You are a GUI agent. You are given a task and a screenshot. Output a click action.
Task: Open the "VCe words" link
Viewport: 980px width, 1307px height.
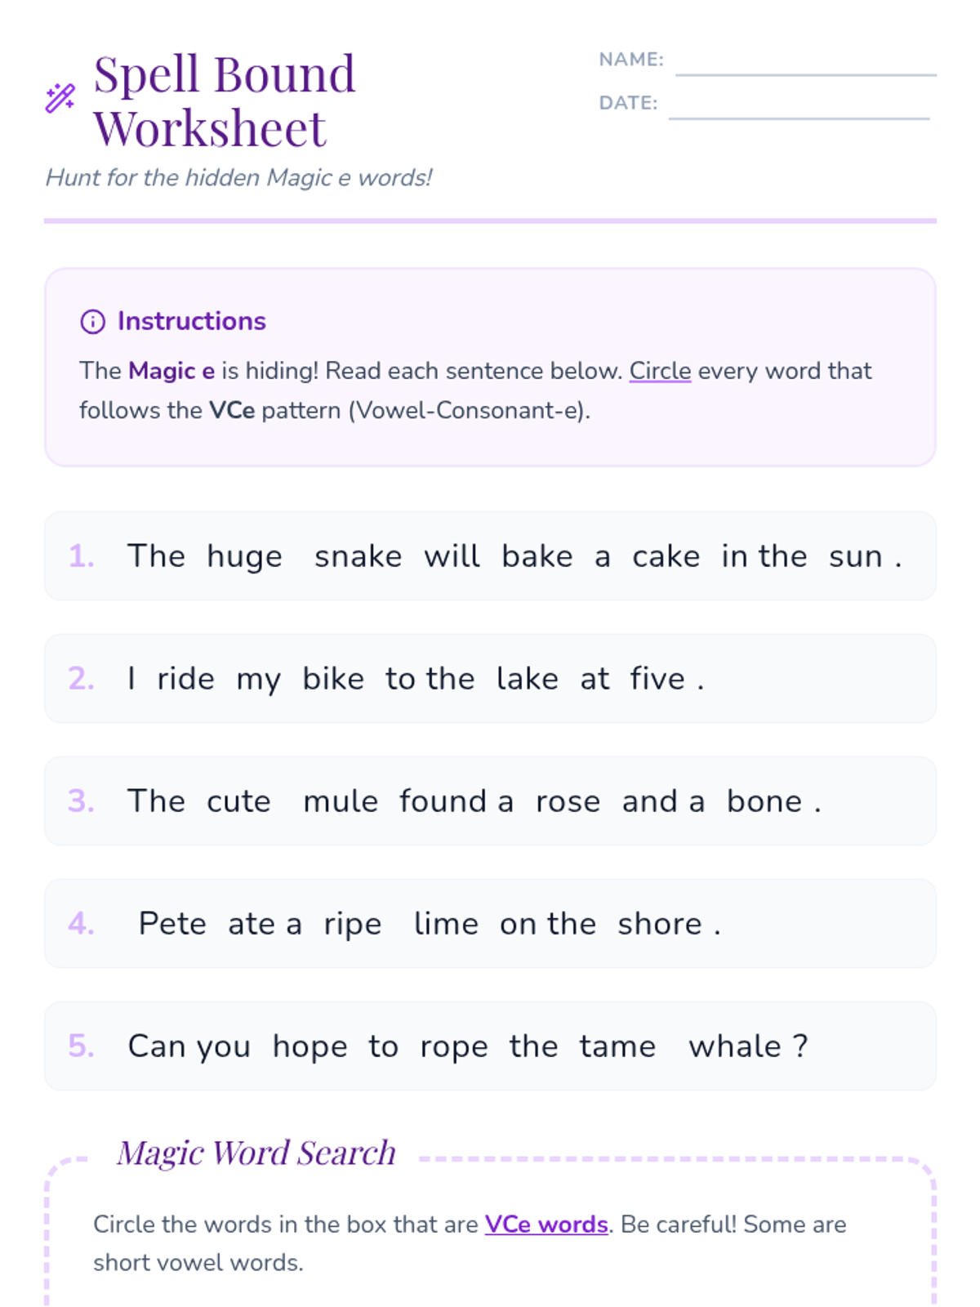(x=546, y=1224)
